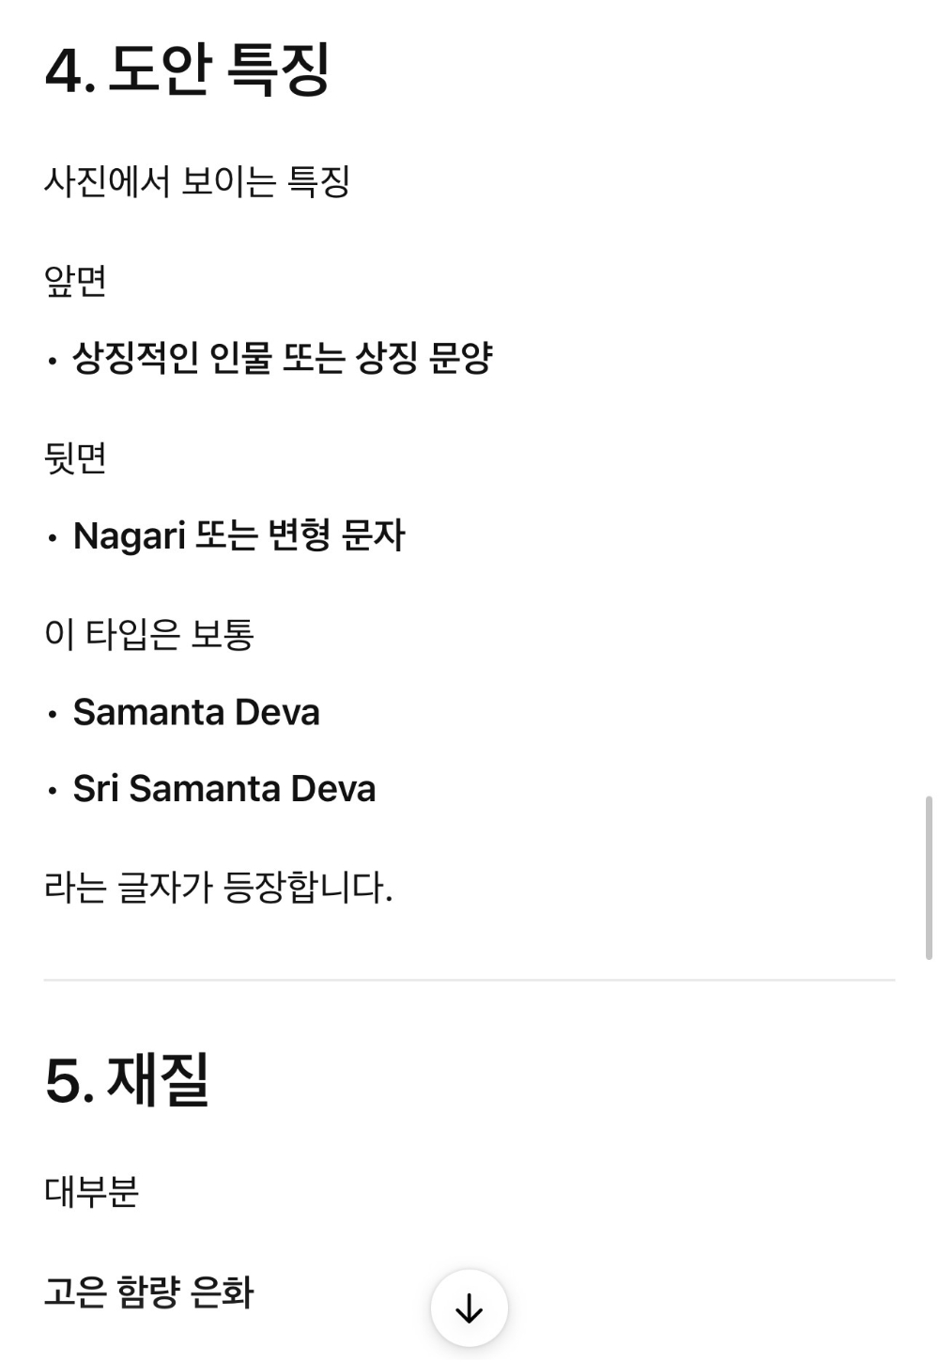Select the bold "상징적인 인물 또는 상징 문양" text
Viewport: 939px width, 1362px height.
[283, 358]
